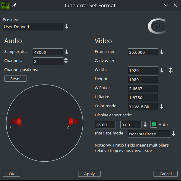Click the channel 1 speaker icon
Image resolution: width=181 pixels, height=181 pixels.
coord(16,121)
